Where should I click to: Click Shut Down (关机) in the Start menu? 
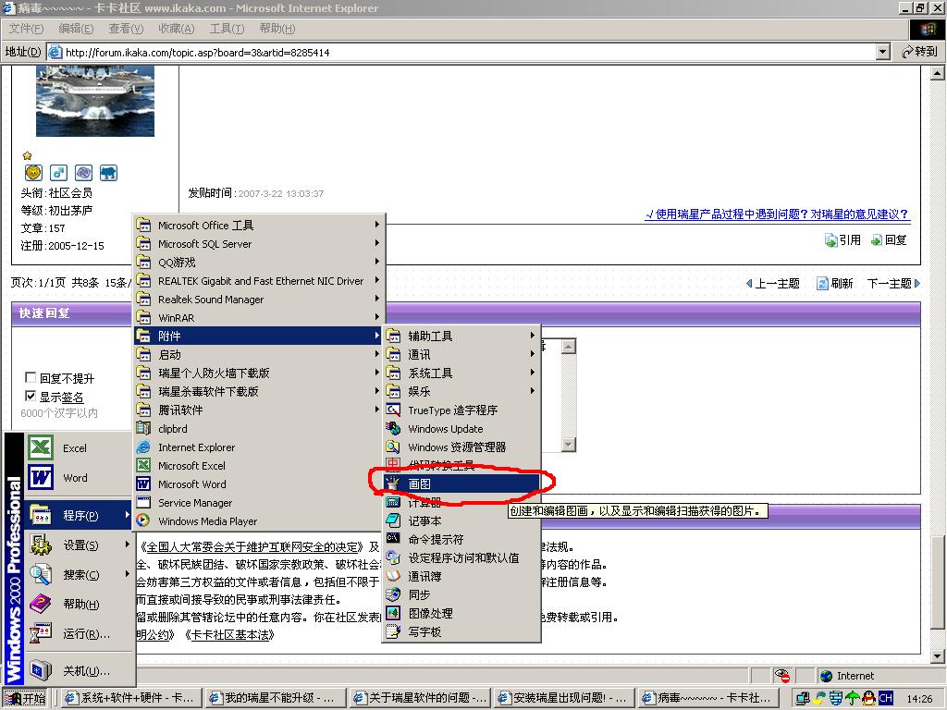(78, 671)
